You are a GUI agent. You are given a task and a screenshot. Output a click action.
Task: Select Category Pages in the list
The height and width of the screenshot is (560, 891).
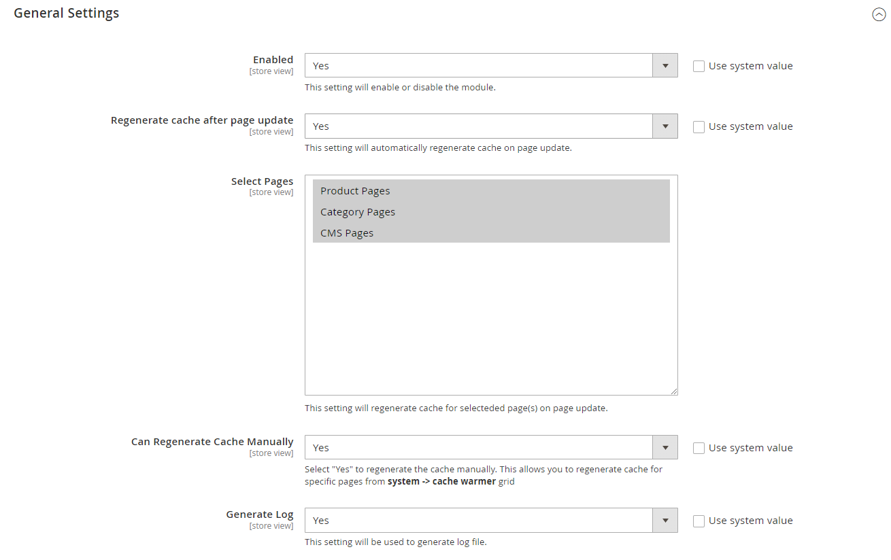[358, 212]
